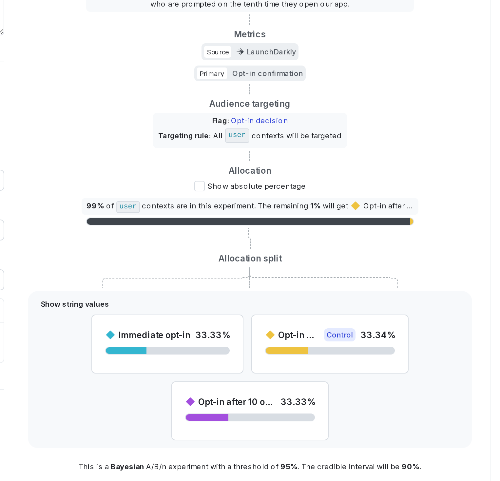
Task: Click the topmost partial panel button on left edge
Action: tap(1, 180)
